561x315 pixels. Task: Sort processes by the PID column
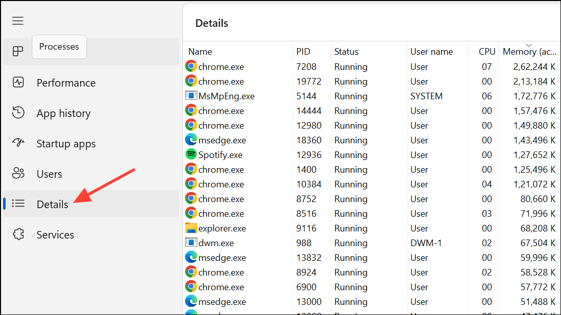tap(303, 52)
